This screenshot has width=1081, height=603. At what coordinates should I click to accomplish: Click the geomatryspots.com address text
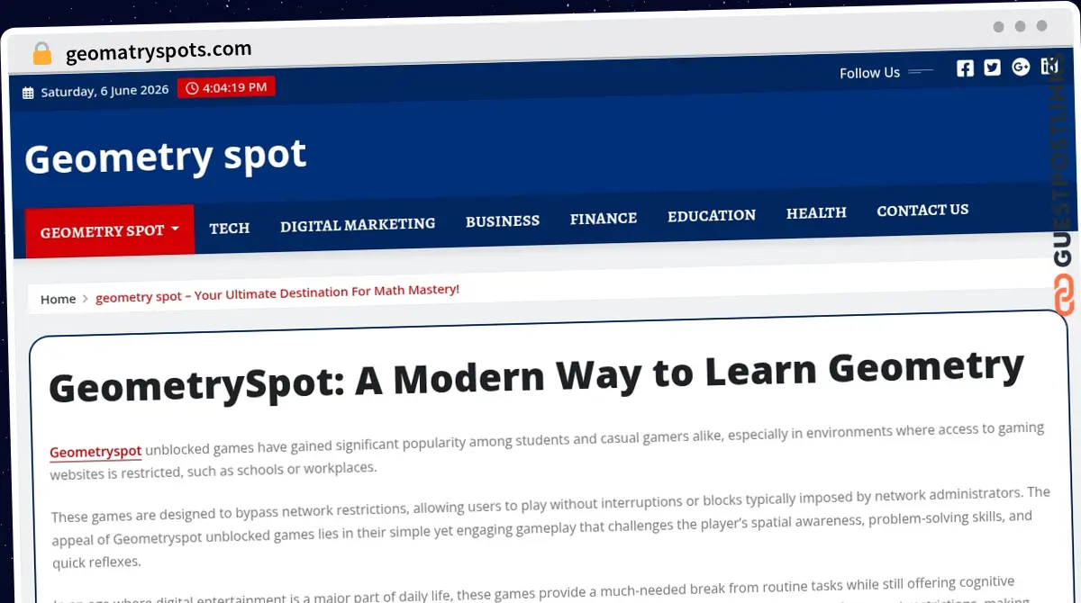click(x=159, y=51)
